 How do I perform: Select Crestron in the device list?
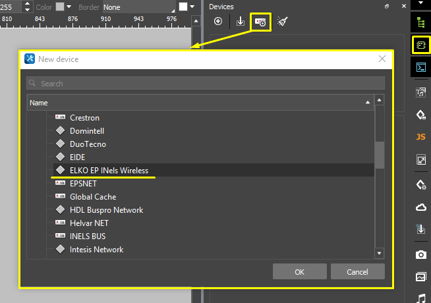click(x=84, y=118)
